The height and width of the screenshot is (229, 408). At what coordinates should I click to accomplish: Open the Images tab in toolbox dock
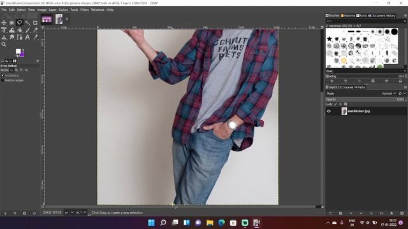[x=15, y=61]
